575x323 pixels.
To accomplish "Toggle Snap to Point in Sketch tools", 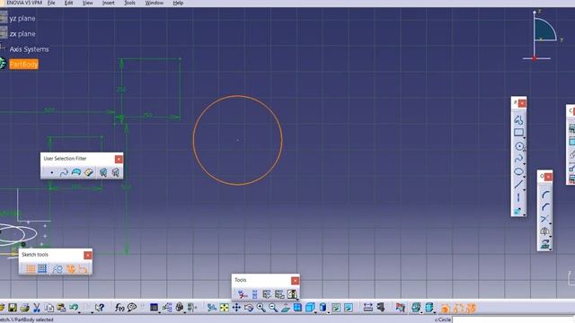I will (x=42, y=269).
